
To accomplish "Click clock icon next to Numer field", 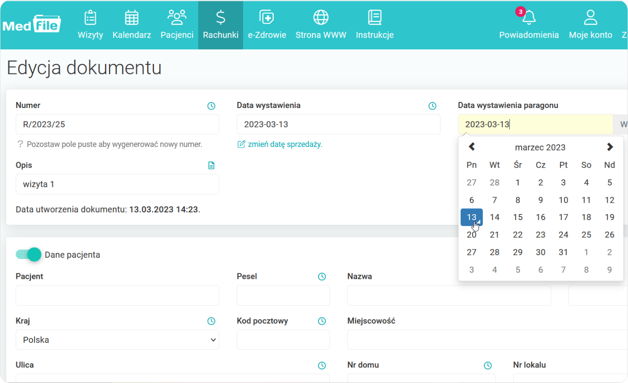I will (211, 106).
